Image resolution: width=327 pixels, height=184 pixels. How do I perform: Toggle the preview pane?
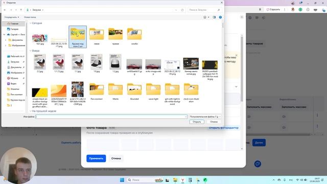214,17
